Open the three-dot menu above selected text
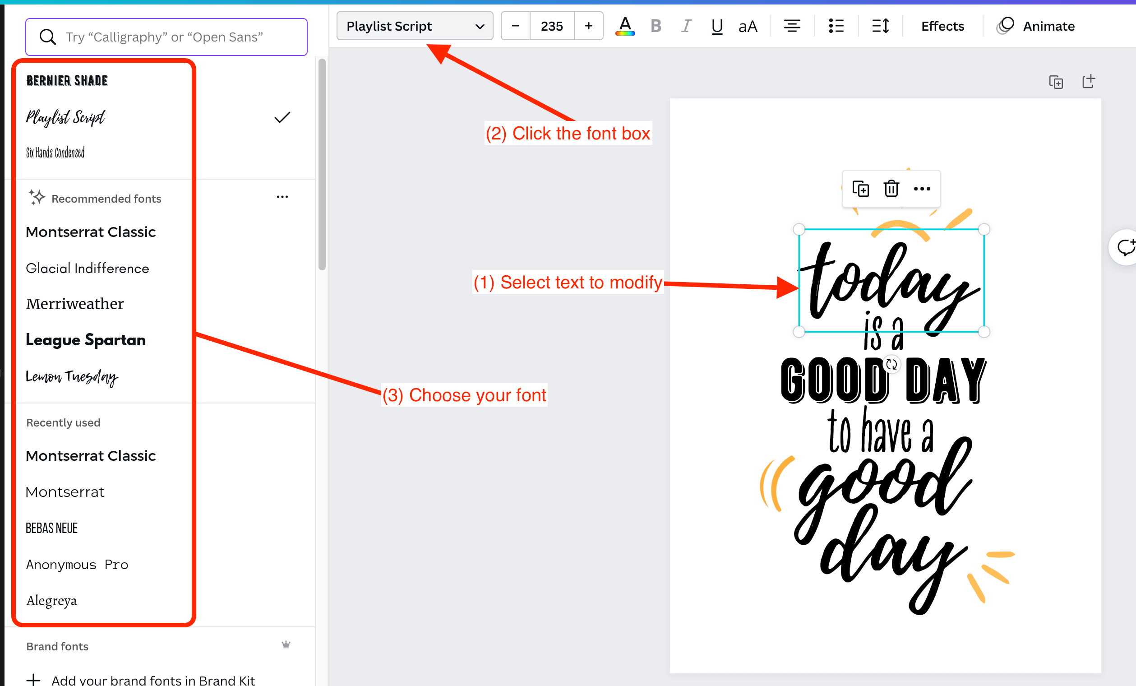 click(x=922, y=189)
